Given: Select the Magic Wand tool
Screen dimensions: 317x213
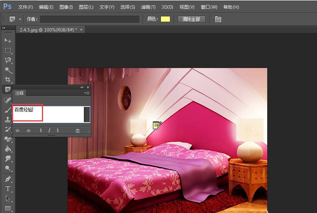Looking at the screenshot, I should [8, 70].
